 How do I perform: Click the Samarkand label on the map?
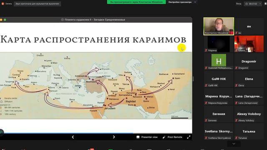(179, 74)
